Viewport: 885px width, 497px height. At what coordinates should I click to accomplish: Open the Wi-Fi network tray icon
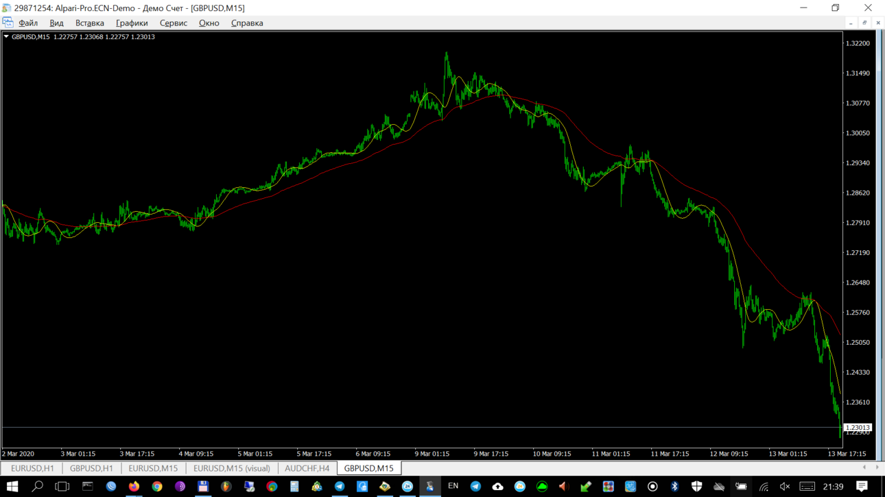[x=764, y=487]
